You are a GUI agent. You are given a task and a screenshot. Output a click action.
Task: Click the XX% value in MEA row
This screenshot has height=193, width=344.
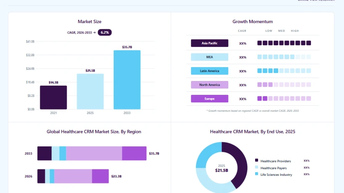tap(242, 57)
